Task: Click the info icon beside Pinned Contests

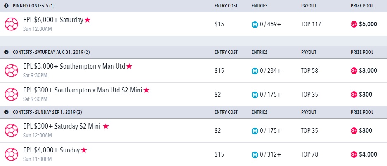Action: (6, 6)
